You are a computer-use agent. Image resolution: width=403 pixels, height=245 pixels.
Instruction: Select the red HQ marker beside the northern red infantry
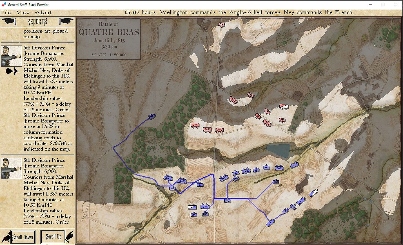click(250, 95)
